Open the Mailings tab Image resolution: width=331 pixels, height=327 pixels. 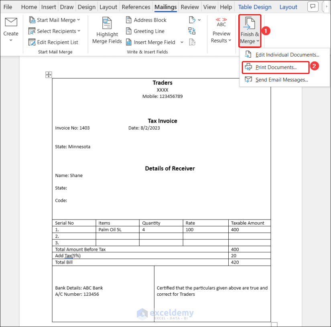tap(165, 7)
